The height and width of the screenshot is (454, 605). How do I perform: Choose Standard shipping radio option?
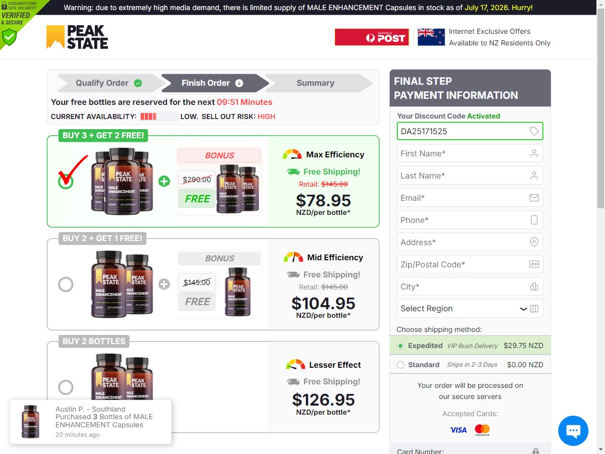click(400, 365)
